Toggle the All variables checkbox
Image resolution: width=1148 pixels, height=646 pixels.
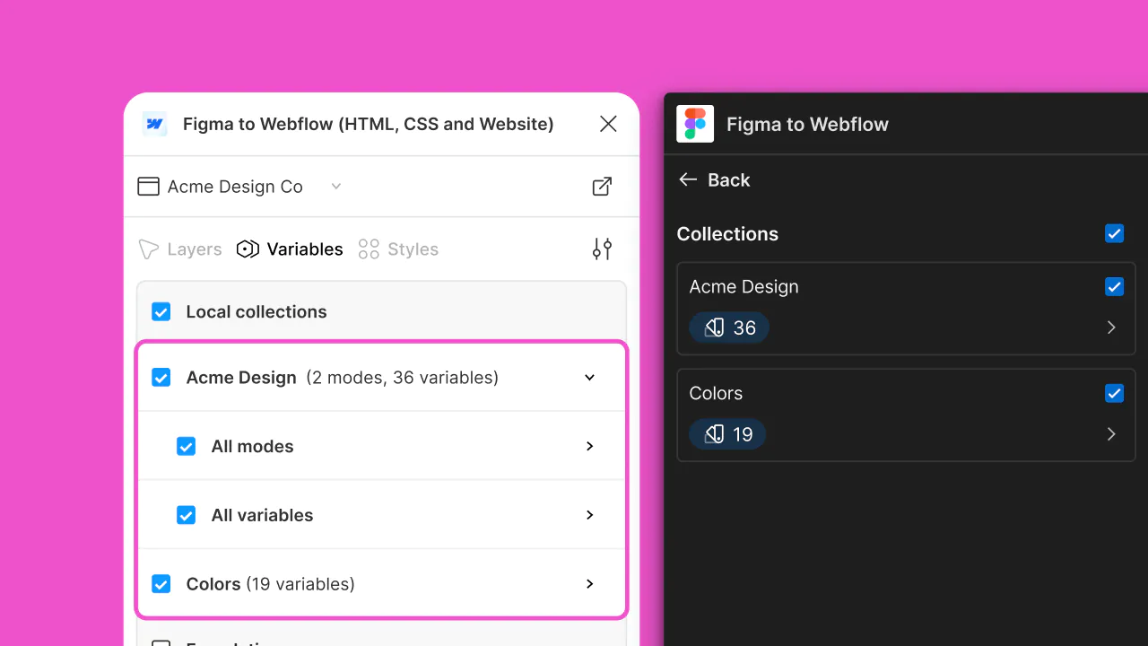coord(187,516)
